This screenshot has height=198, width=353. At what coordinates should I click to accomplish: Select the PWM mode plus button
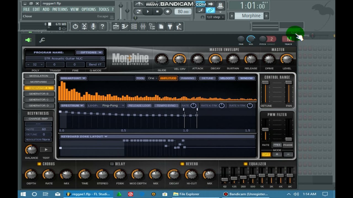[277, 155]
